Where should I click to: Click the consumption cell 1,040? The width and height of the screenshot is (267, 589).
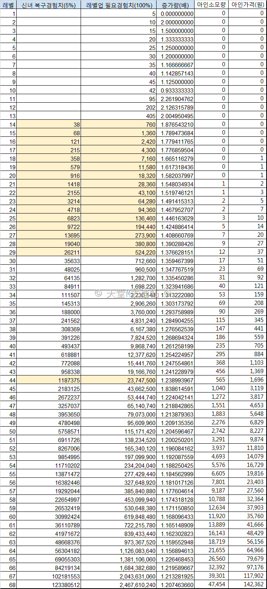point(212,389)
